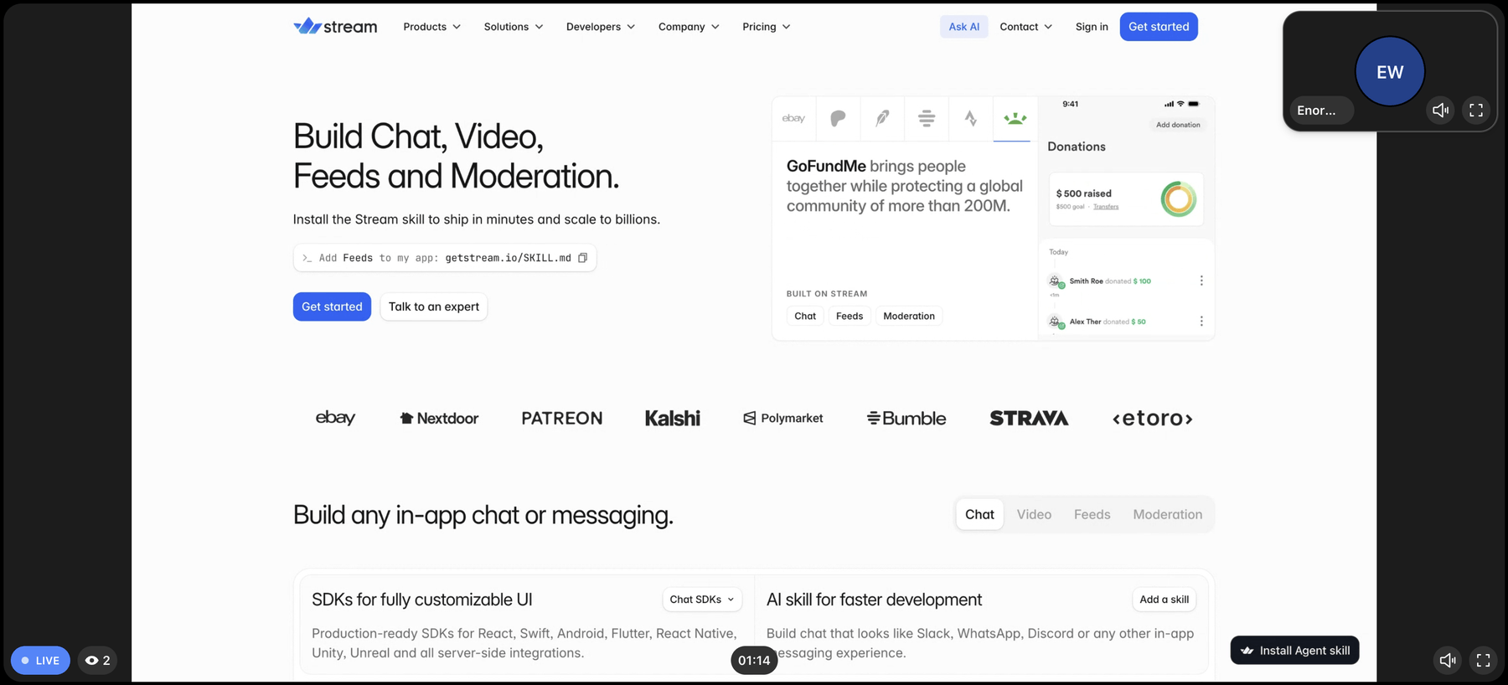Screen dimensions: 1508x685
Task: Click the Polymarket logo
Action: point(783,418)
